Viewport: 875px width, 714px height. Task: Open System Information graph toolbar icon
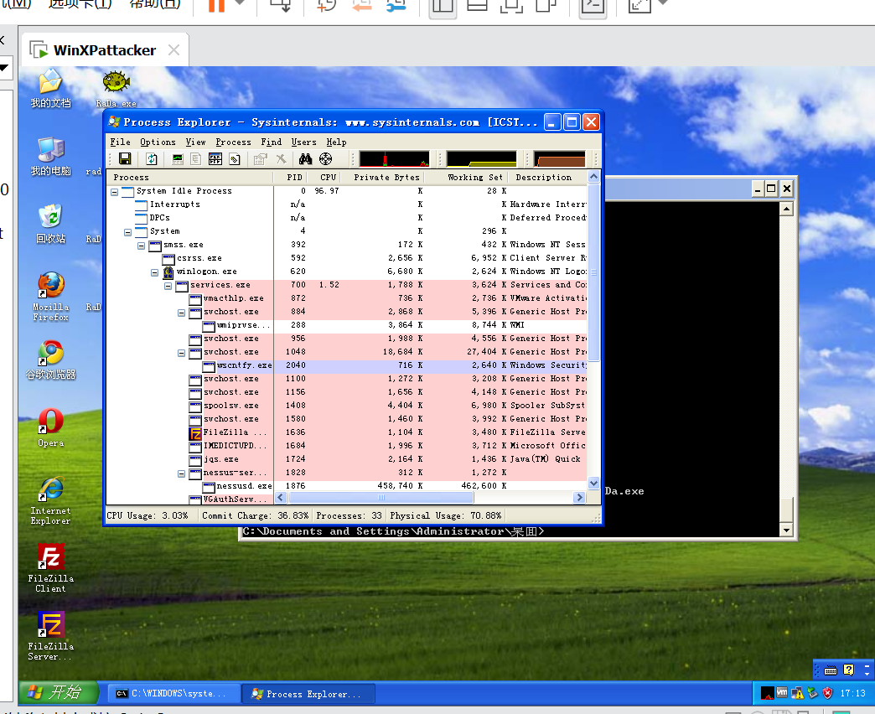pyautogui.click(x=178, y=159)
